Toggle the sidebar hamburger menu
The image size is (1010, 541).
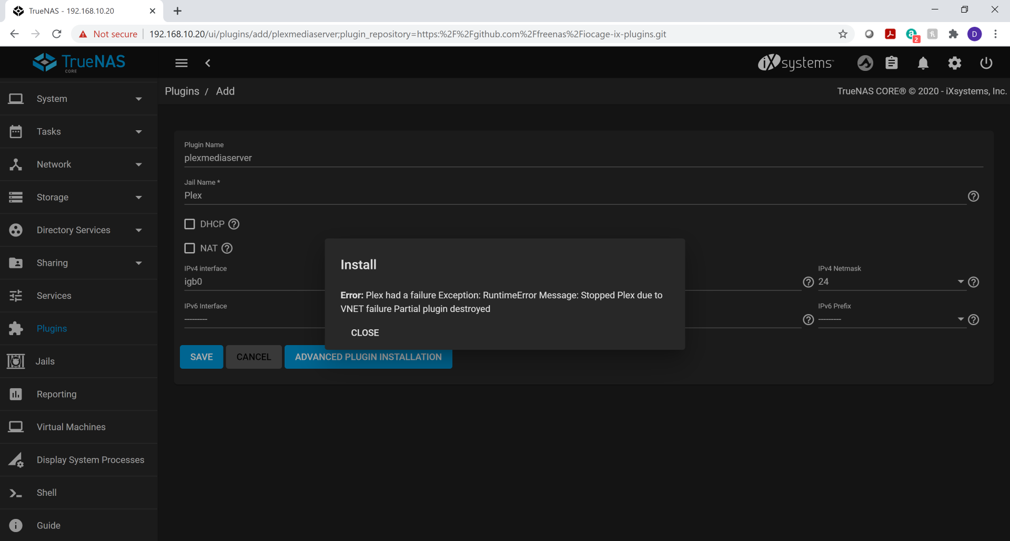click(181, 63)
